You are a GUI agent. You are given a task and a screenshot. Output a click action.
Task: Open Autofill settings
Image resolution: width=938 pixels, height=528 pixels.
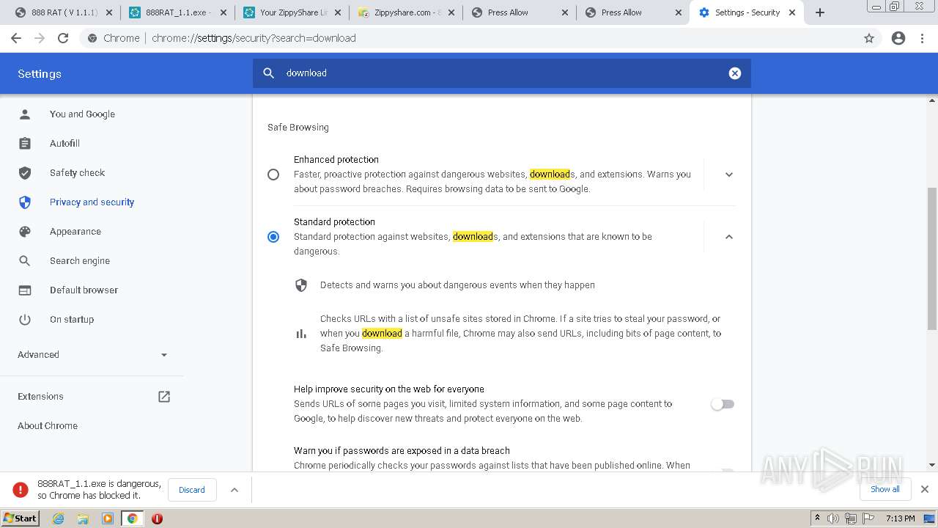64,144
